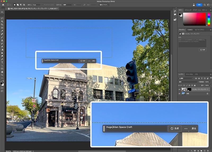
Task: Toggle layer filtering on/off switch
Action: (x=211, y=78)
